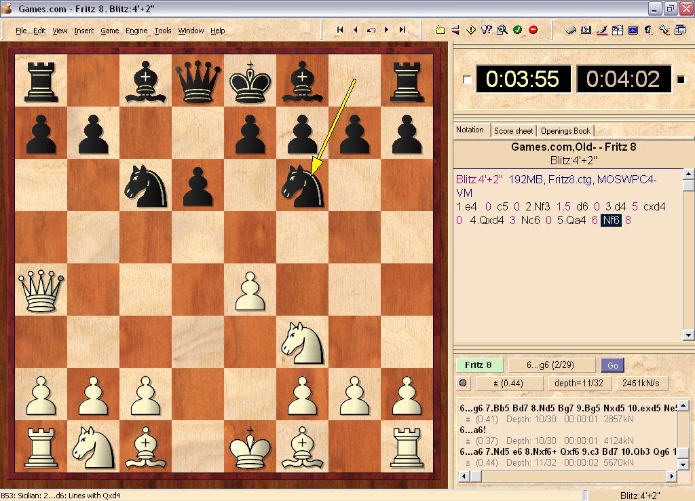
Task: Step back one move
Action: (x=356, y=30)
